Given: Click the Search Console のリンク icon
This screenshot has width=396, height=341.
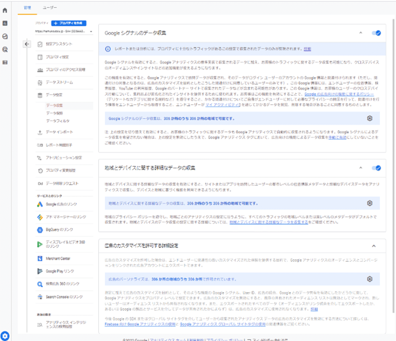Looking at the screenshot, I should (x=40, y=297).
